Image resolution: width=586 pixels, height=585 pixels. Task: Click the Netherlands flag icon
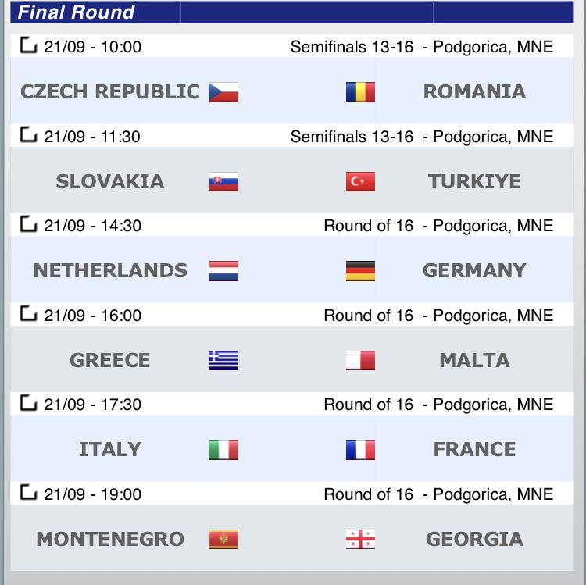223,271
